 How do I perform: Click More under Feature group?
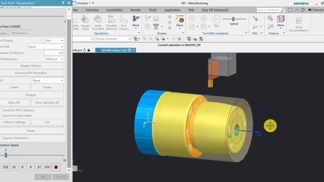(x=280, y=22)
